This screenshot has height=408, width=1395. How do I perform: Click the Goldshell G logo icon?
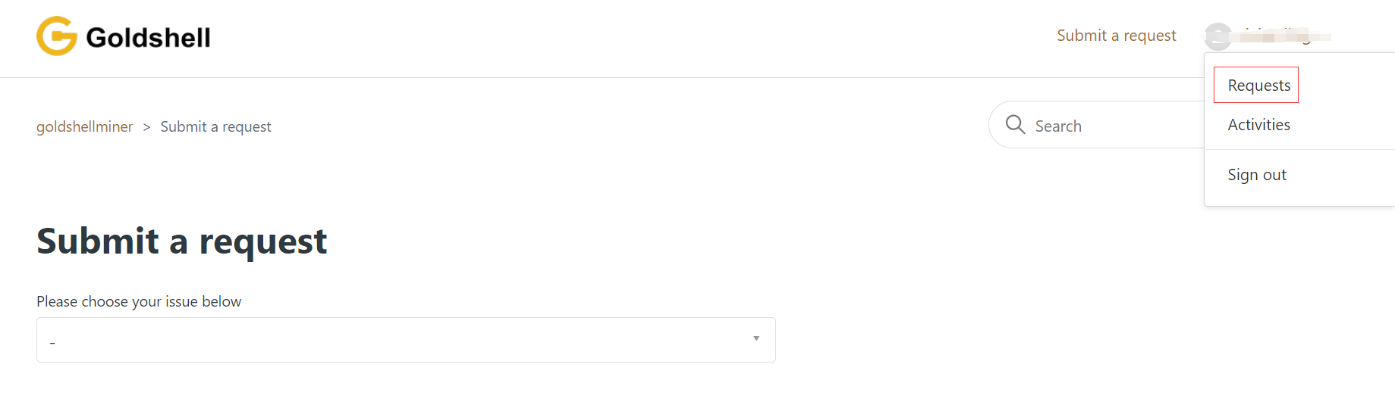click(x=57, y=36)
